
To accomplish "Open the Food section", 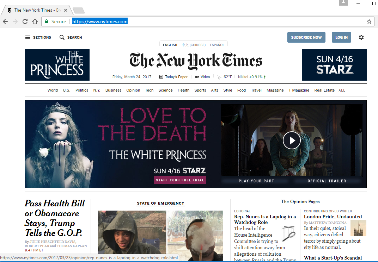I will point(241,90).
